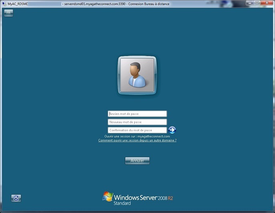Focus the Confirmation du mot de passe field

click(x=137, y=130)
